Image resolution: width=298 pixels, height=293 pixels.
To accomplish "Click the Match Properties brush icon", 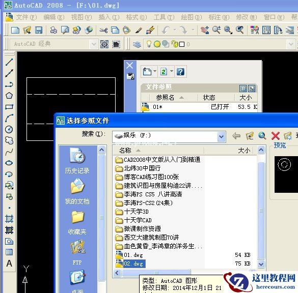I will (139, 31).
